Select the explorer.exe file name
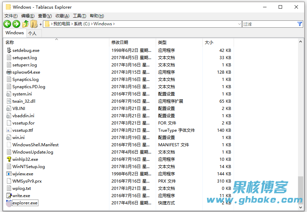The image size is (307, 212). 25,203
